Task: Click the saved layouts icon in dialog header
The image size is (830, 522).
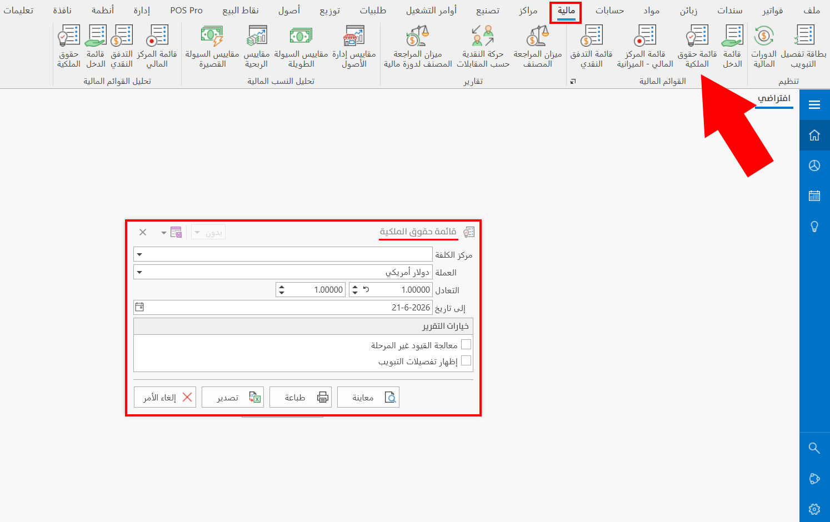Action: 176,232
